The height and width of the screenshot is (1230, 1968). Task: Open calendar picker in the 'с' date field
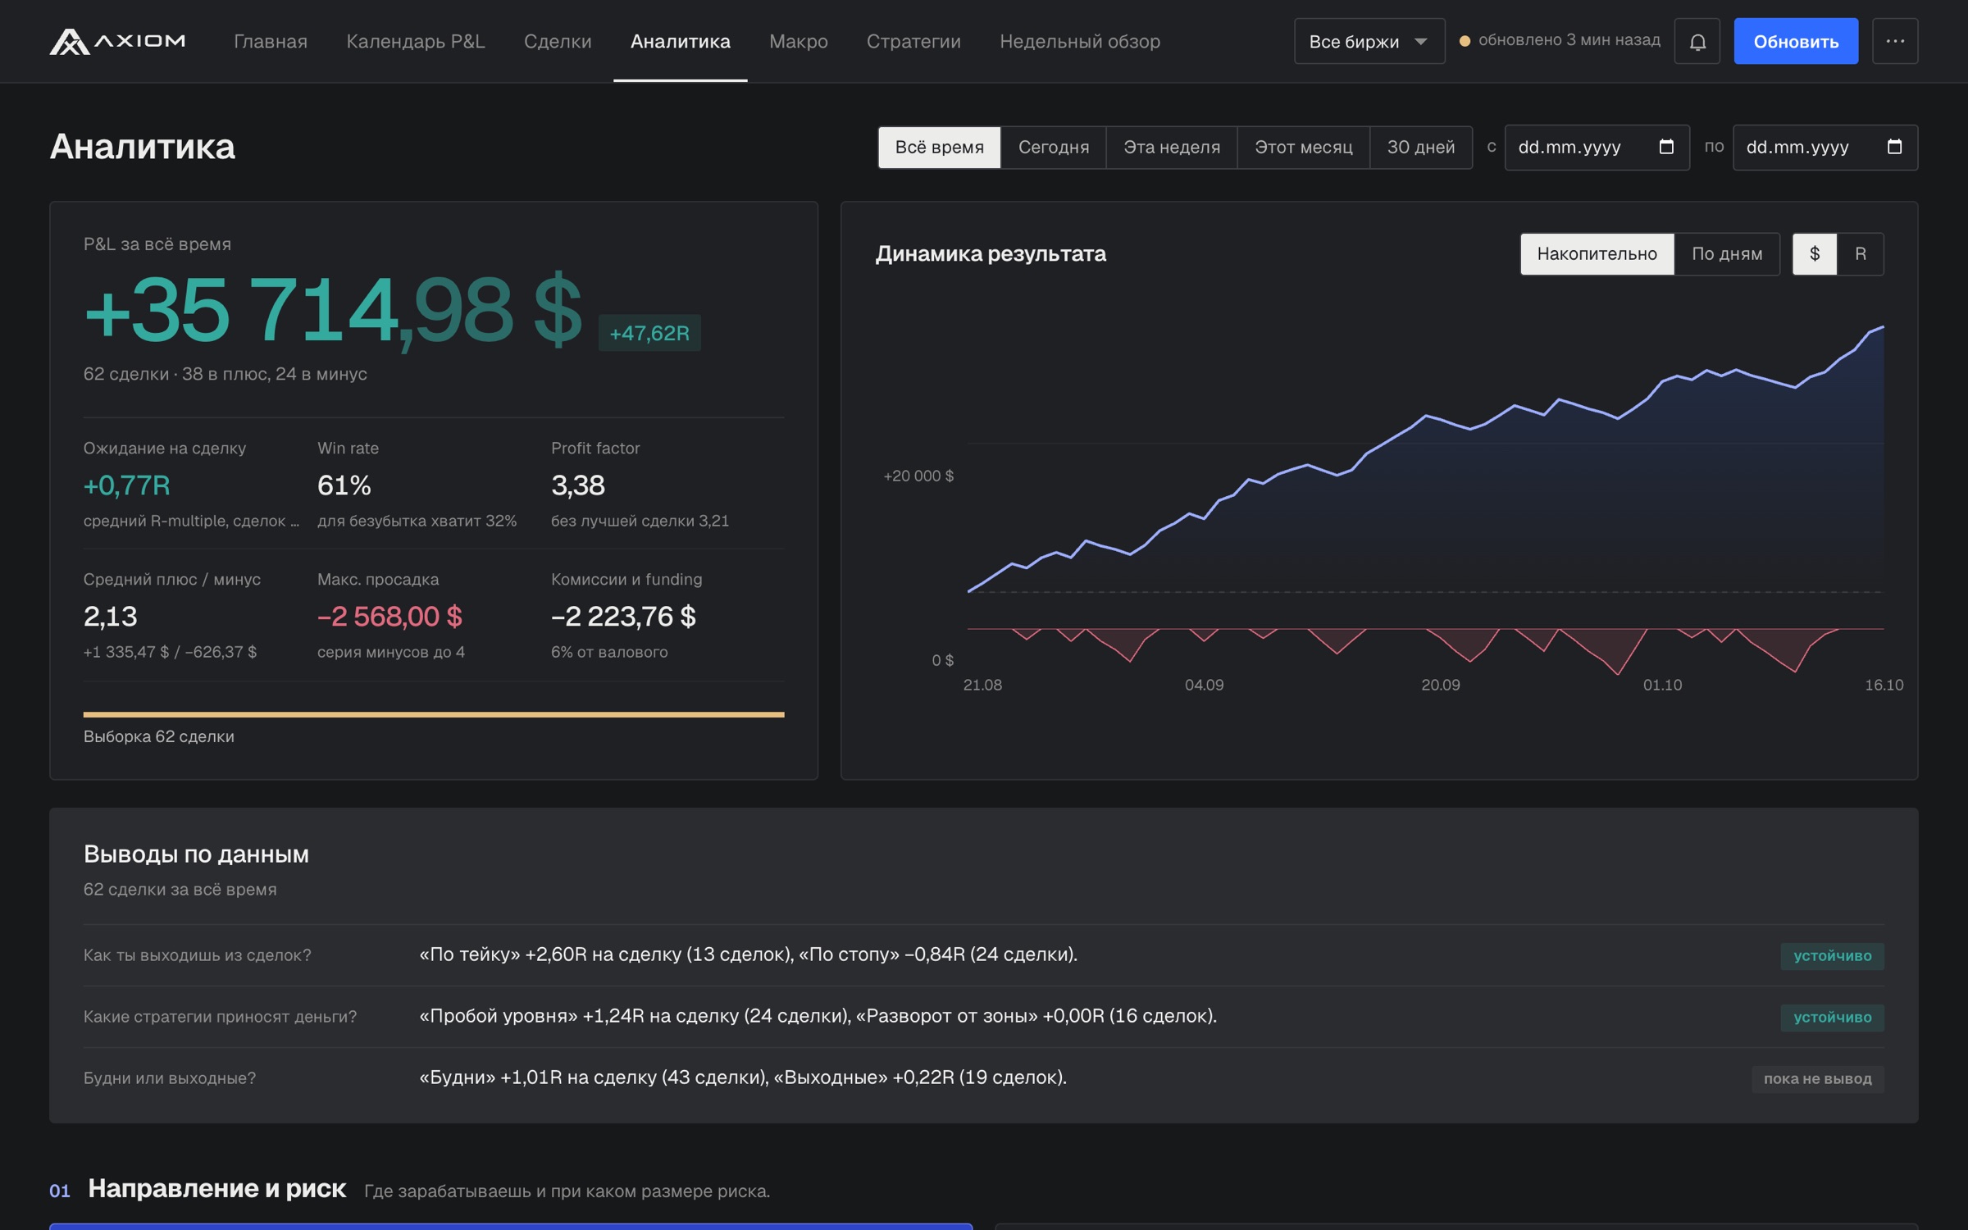click(1665, 147)
